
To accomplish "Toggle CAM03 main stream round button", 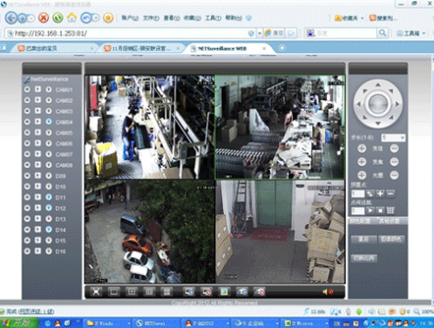I will click(27, 111).
